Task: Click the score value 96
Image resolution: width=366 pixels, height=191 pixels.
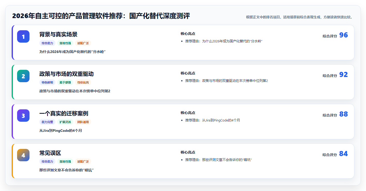Action: 343,35
